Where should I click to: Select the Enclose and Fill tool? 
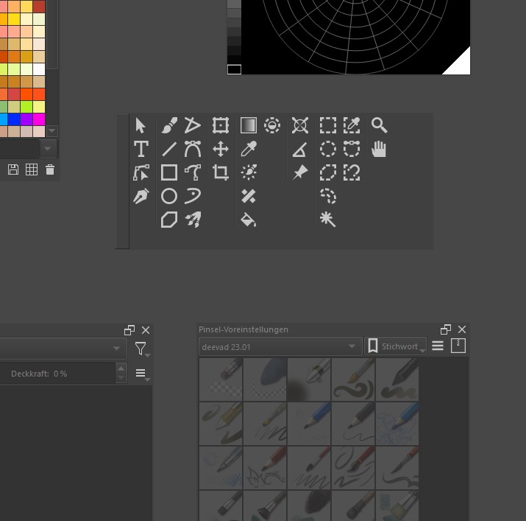tap(272, 126)
